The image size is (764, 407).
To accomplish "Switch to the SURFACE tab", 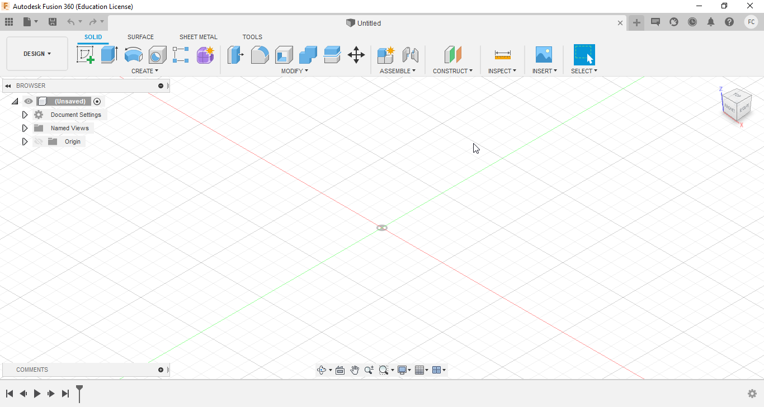I will [140, 37].
